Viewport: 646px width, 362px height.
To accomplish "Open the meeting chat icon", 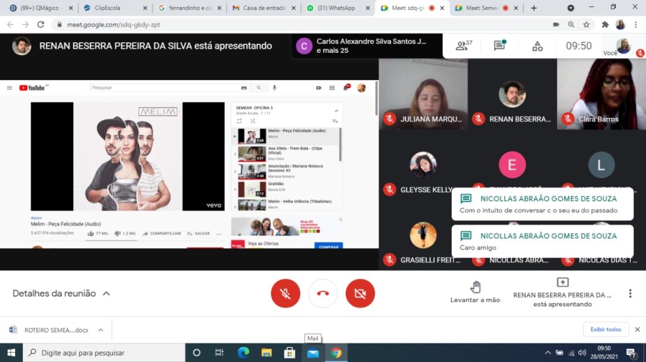I will coord(500,46).
